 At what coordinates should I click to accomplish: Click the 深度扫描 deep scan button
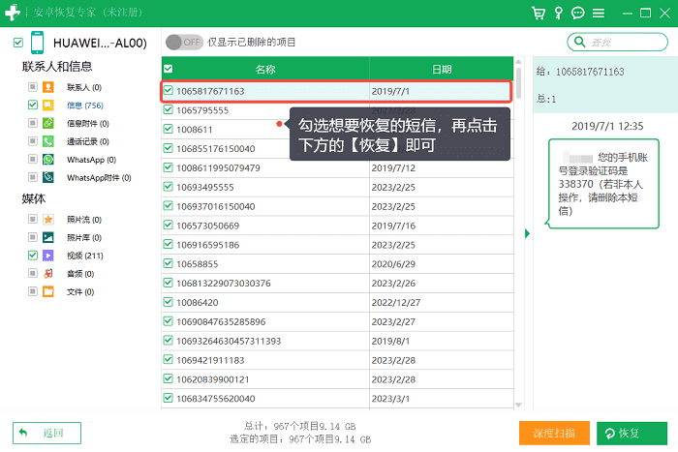pos(554,433)
